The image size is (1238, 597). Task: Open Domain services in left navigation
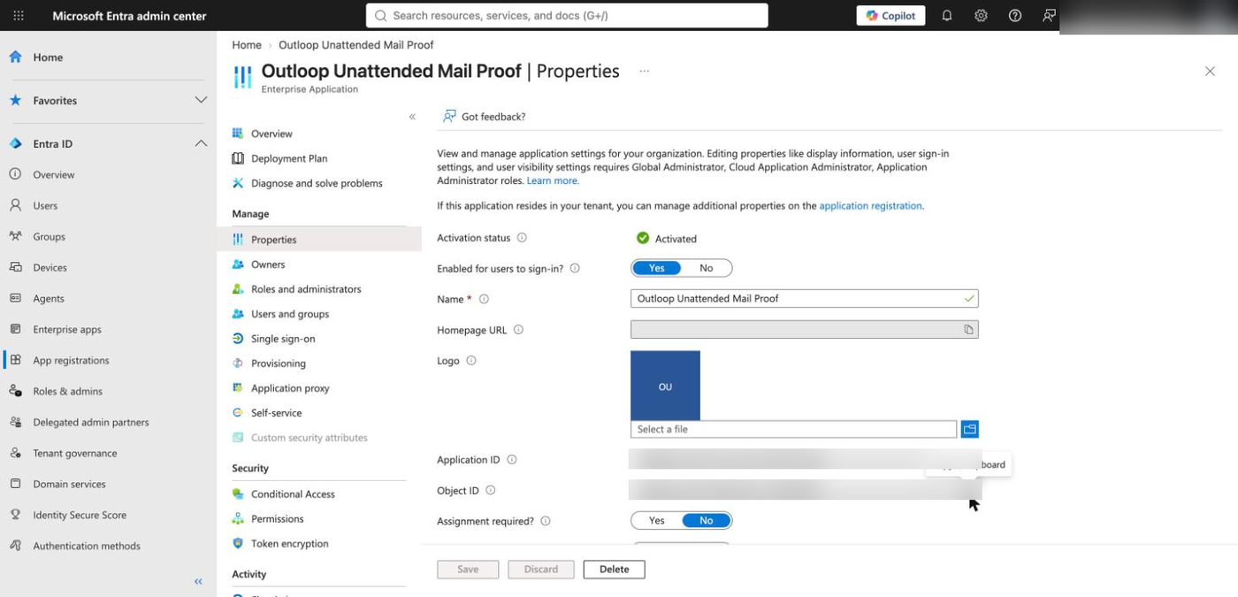(x=69, y=485)
